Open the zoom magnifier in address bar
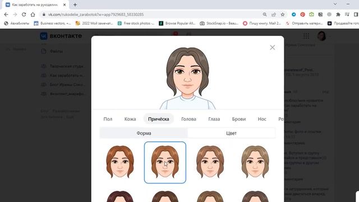This screenshot has width=359, height=202. (265, 15)
